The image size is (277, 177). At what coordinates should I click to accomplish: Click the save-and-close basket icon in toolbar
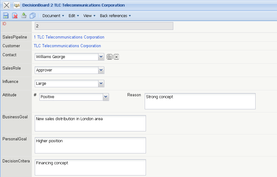point(24,16)
